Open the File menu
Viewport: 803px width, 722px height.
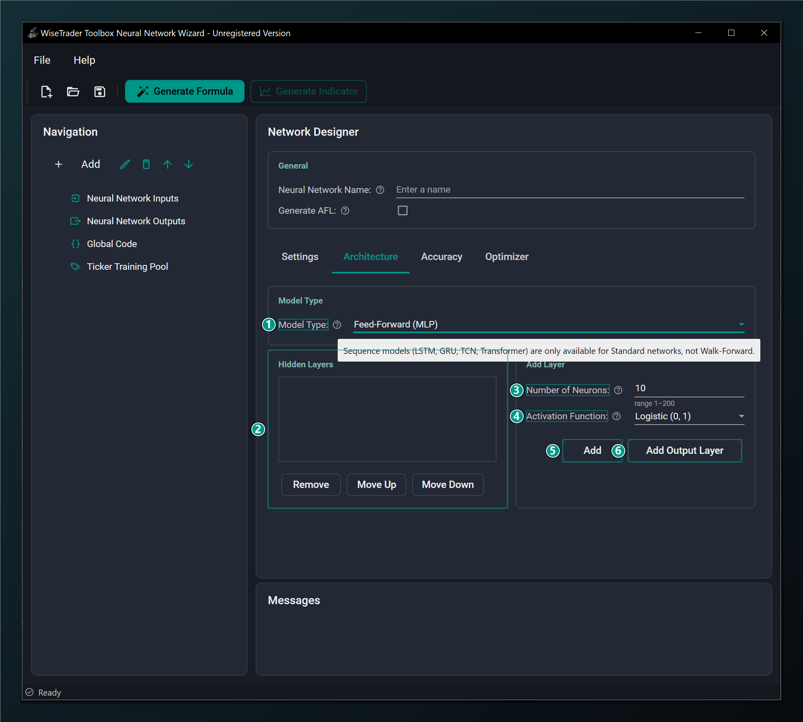click(x=42, y=60)
